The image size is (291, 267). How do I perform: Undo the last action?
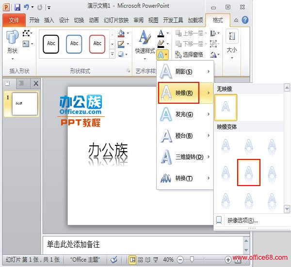26,7
